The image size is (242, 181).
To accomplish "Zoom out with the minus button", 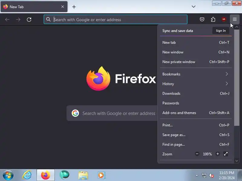I will point(197,154).
